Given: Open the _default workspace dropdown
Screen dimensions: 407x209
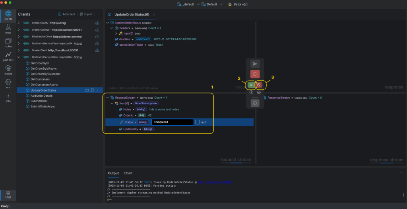Looking at the screenshot, I should tap(188, 4).
